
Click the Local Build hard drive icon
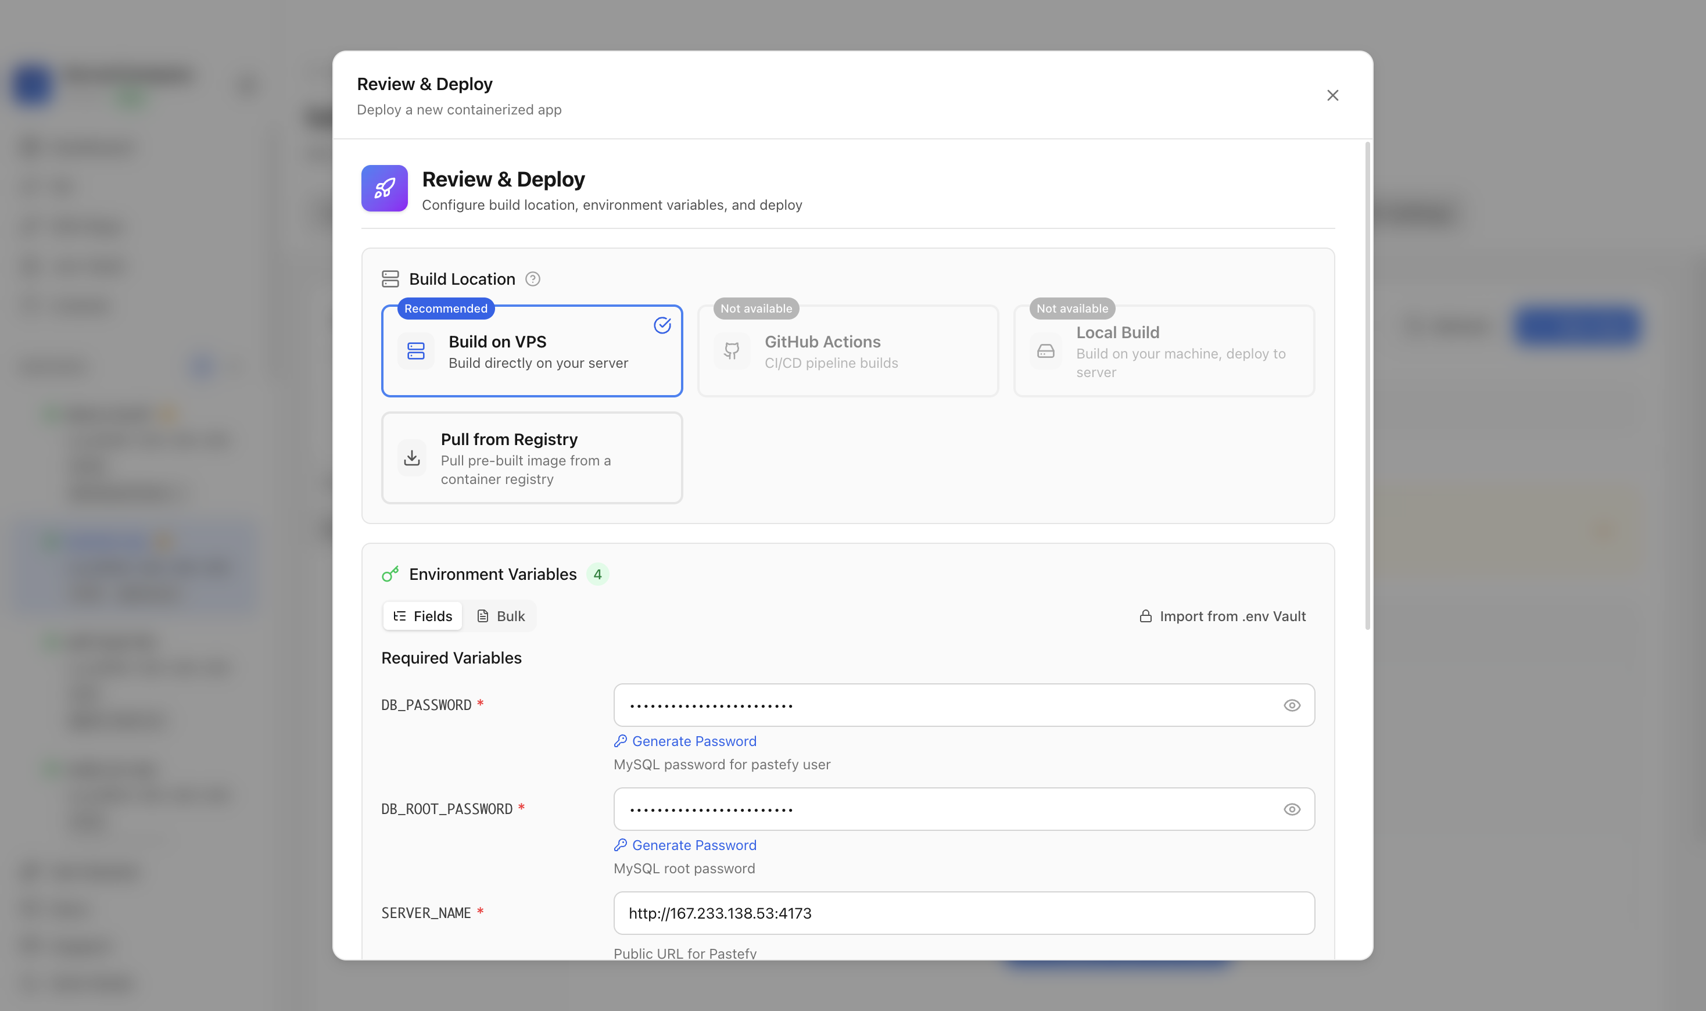1045,351
